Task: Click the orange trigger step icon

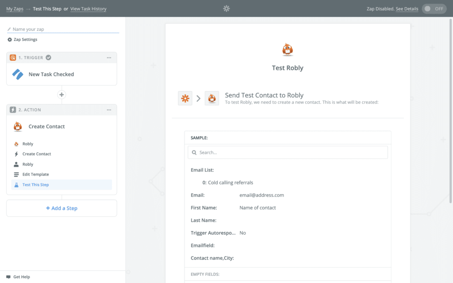Action: 13,57
